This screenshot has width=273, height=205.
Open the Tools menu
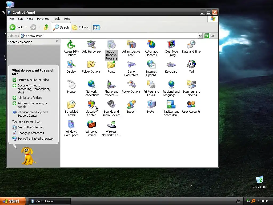(57, 19)
